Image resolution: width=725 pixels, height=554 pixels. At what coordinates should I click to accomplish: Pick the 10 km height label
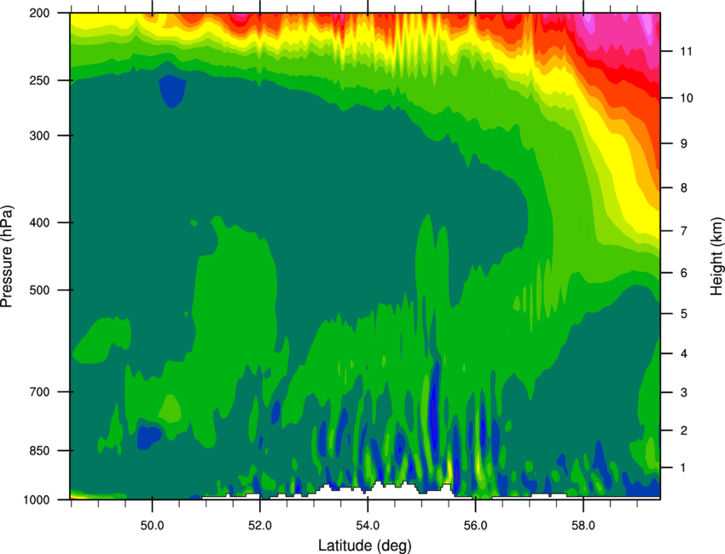[686, 98]
